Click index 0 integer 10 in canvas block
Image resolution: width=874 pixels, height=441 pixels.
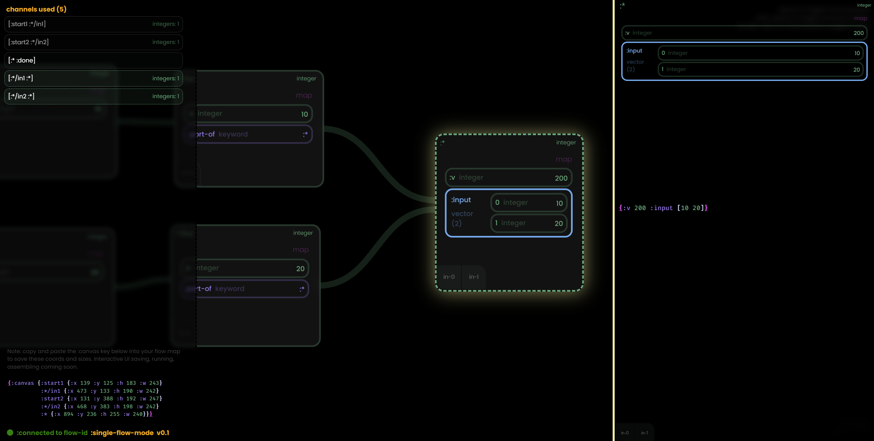point(529,202)
